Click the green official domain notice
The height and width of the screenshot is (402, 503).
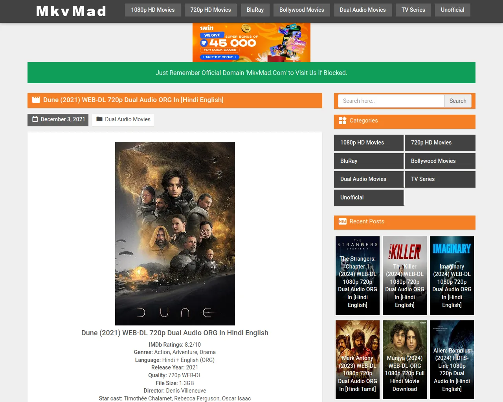pyautogui.click(x=251, y=73)
